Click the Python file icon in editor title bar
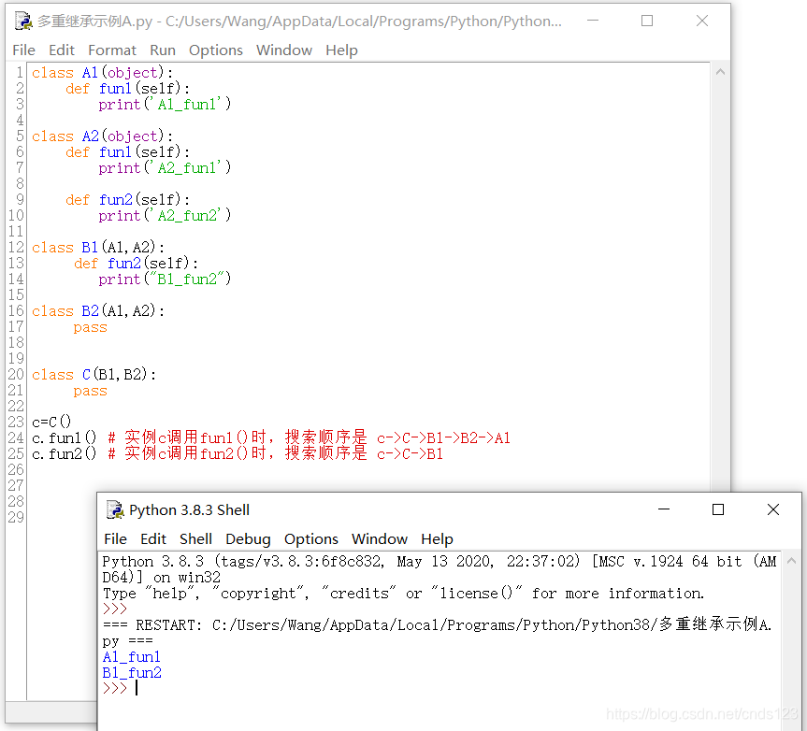 tap(23, 21)
